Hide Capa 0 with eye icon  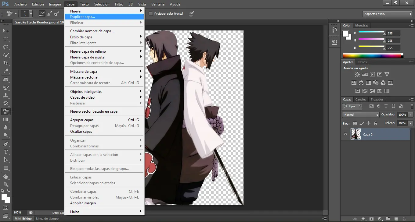tap(345, 134)
